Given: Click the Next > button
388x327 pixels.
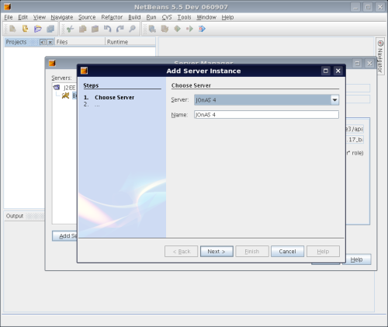Looking at the screenshot, I should [217, 252].
